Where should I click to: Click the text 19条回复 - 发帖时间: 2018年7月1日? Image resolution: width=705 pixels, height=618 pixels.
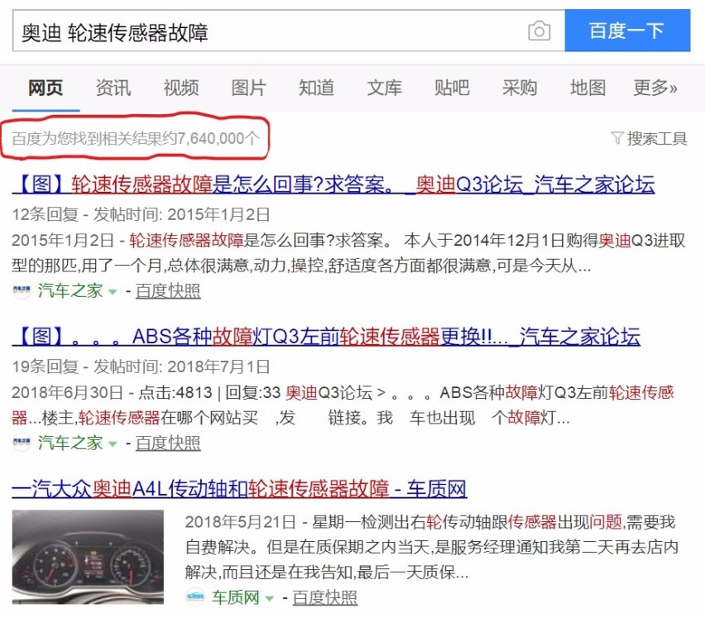141,366
